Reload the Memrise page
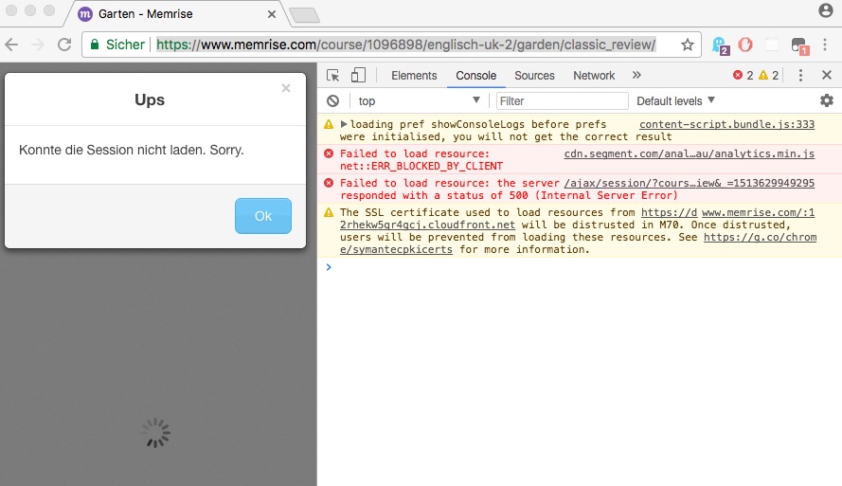The height and width of the screenshot is (486, 842). 64,45
